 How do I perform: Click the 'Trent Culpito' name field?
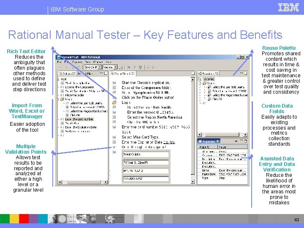[x=146, y=155]
